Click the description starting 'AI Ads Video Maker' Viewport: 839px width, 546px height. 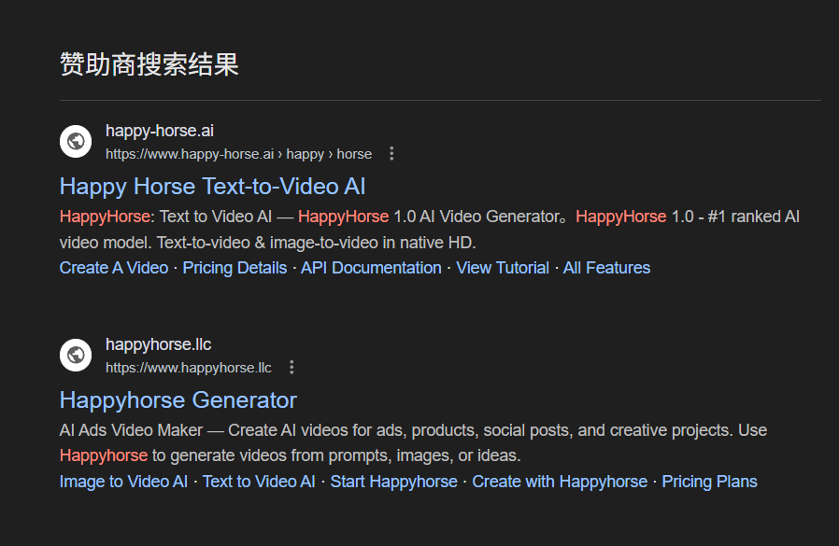pos(414,442)
